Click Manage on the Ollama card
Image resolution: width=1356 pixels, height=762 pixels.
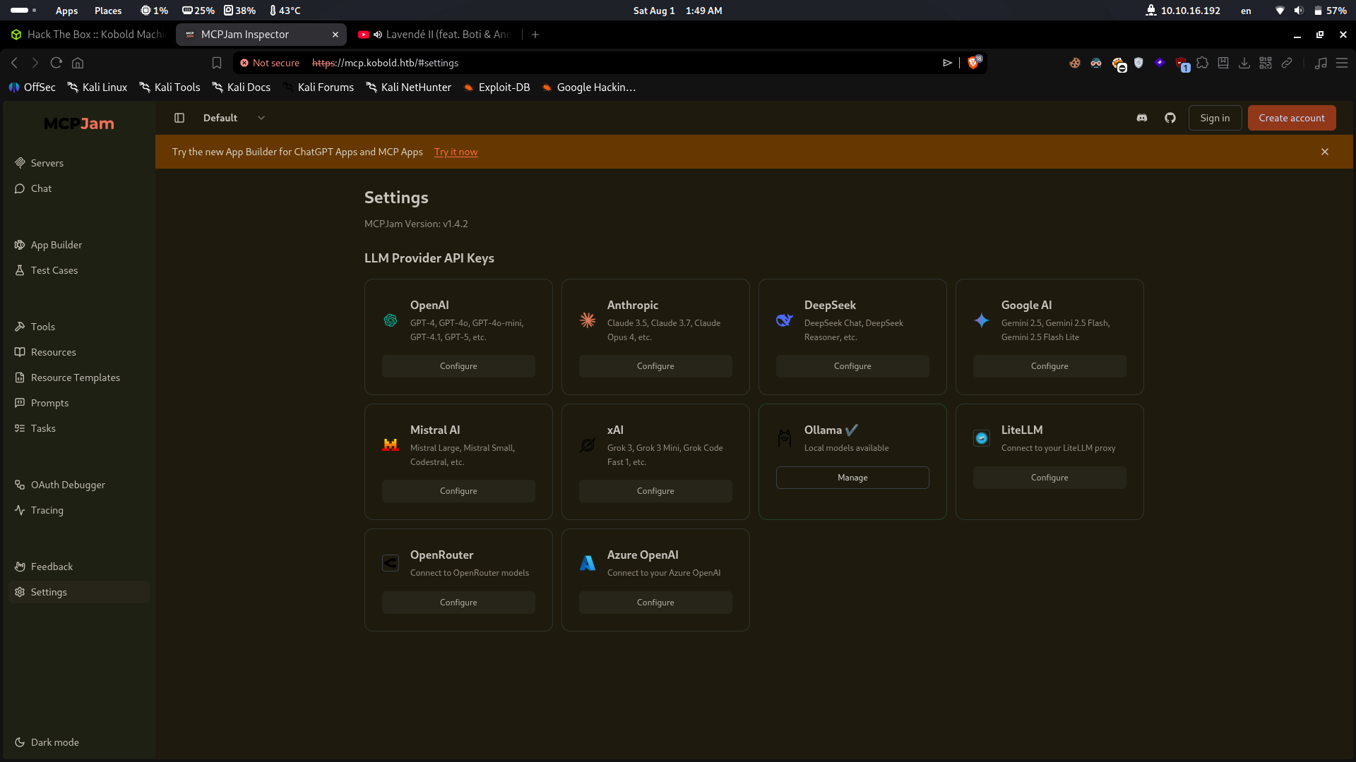point(852,478)
